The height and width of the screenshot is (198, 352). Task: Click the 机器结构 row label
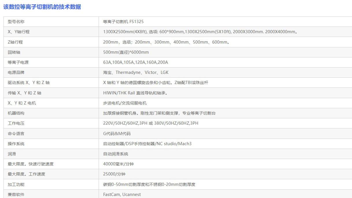pyautogui.click(x=16, y=113)
